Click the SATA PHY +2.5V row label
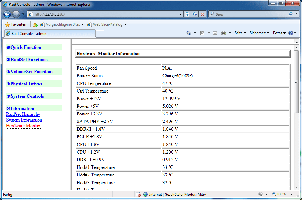This screenshot has height=200, width=302. point(95,122)
